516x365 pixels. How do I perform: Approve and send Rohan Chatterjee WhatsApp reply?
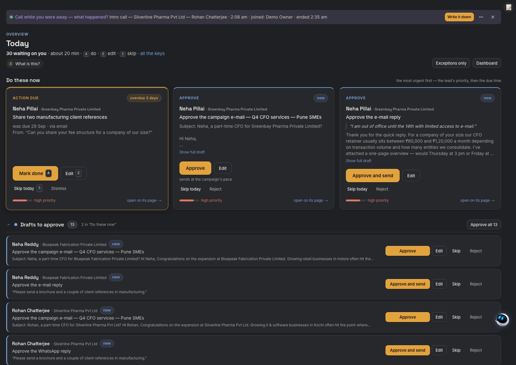[408, 350]
